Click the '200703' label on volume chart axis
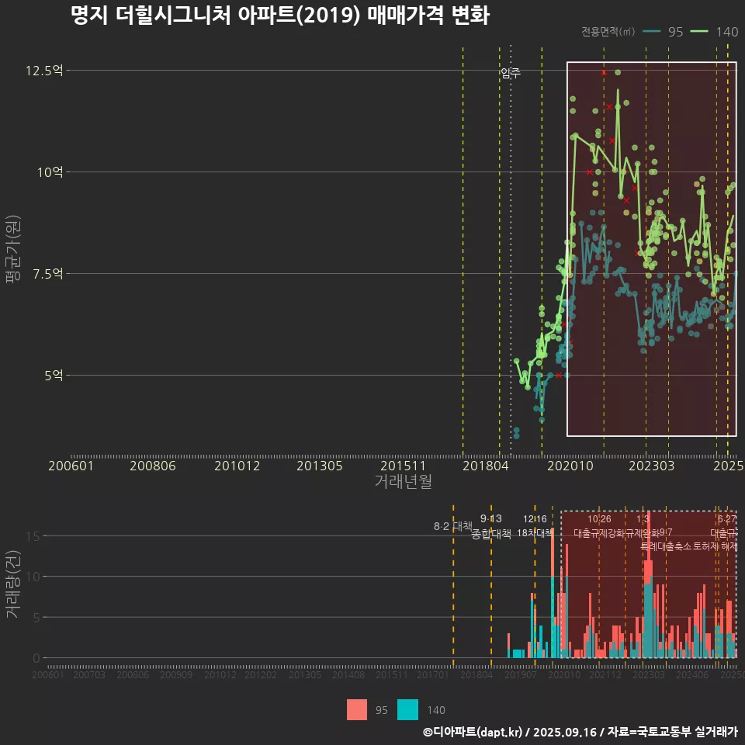The width and height of the screenshot is (745, 745). [88, 674]
